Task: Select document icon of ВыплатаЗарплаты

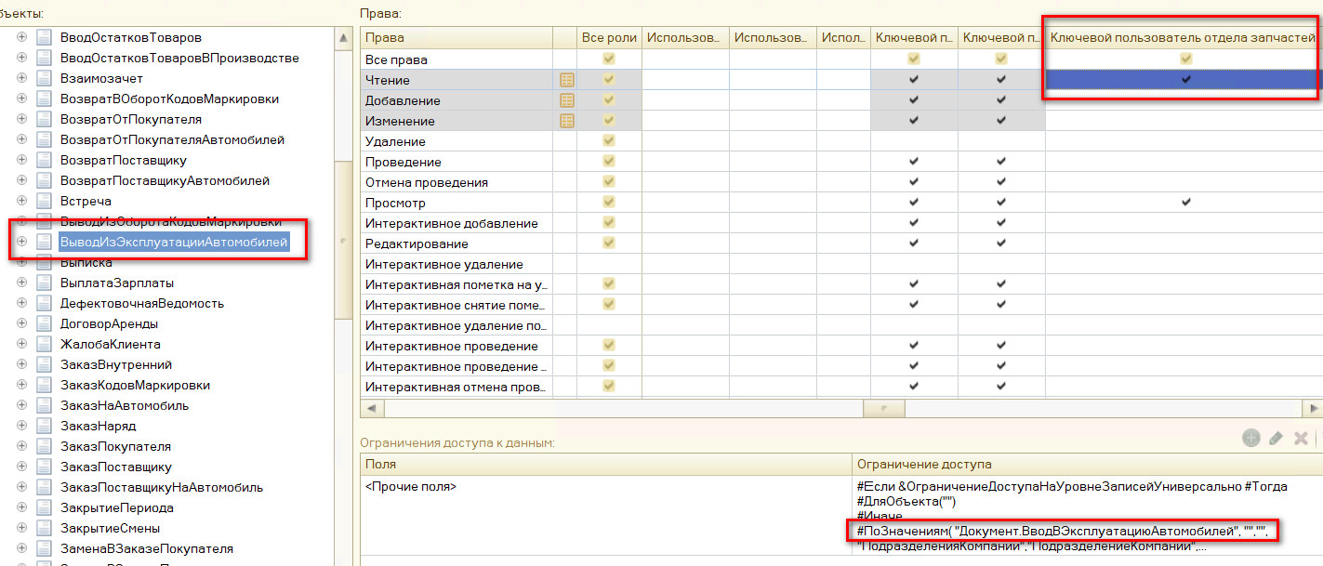Action: [x=43, y=283]
